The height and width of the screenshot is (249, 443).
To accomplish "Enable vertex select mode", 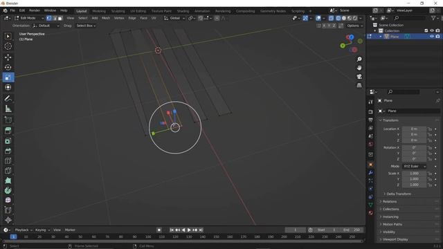I will (x=49, y=18).
